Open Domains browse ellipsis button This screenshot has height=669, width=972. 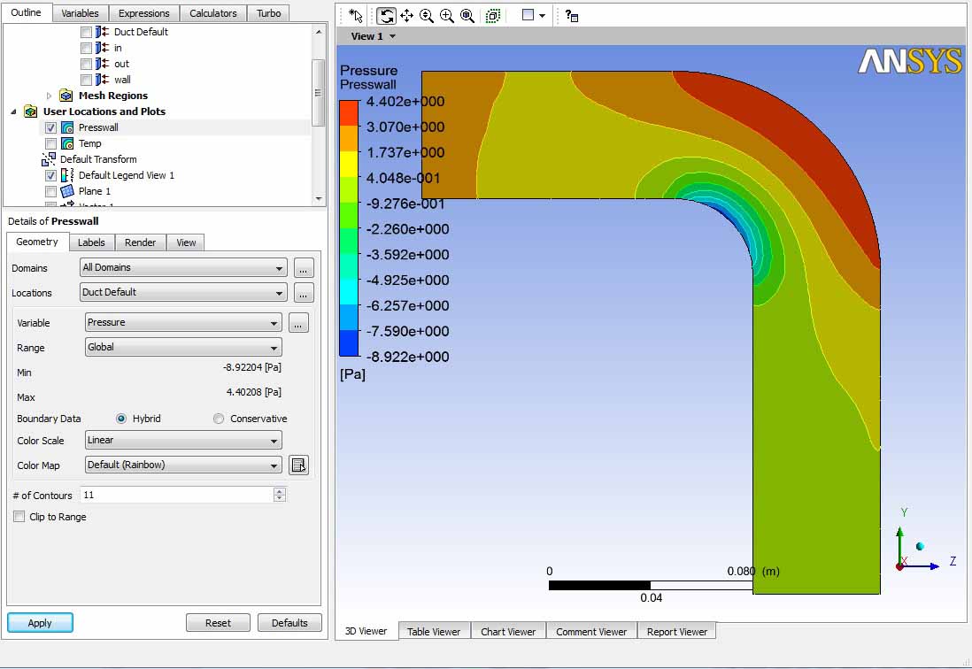304,268
